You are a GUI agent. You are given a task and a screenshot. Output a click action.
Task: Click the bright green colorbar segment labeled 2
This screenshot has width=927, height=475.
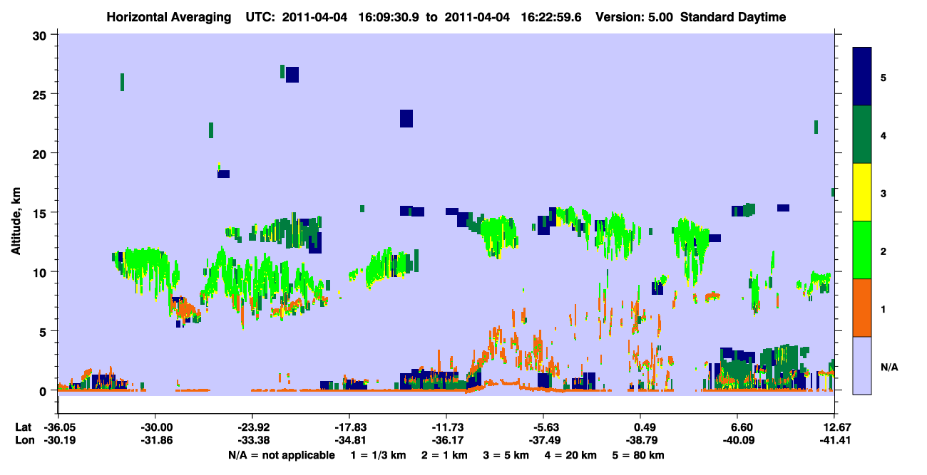coord(862,250)
